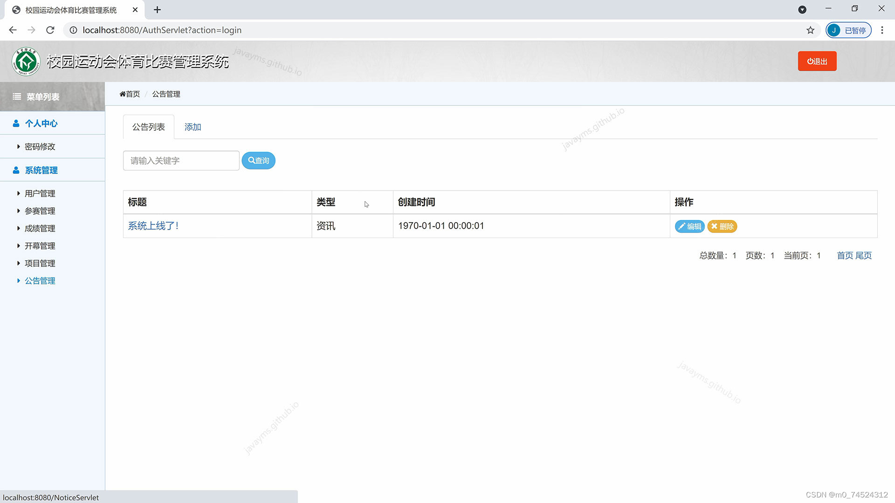
Task: Open a new browser tab with plus
Action: [x=157, y=10]
